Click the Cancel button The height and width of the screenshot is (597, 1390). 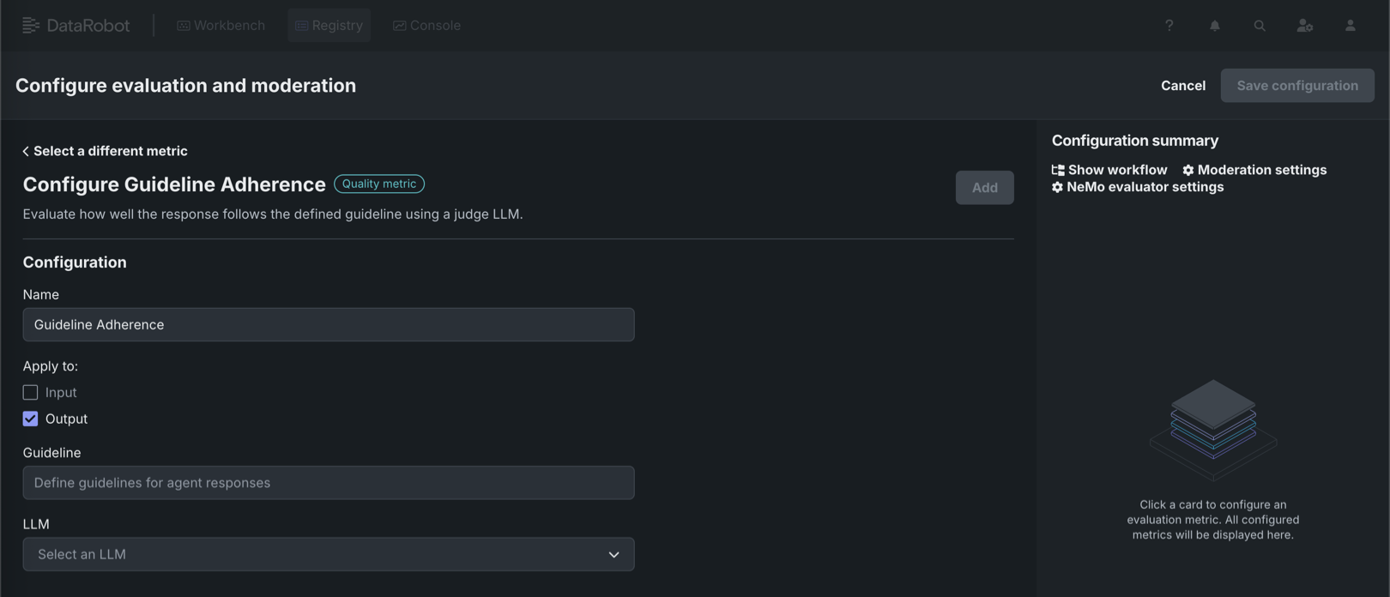[x=1182, y=86]
